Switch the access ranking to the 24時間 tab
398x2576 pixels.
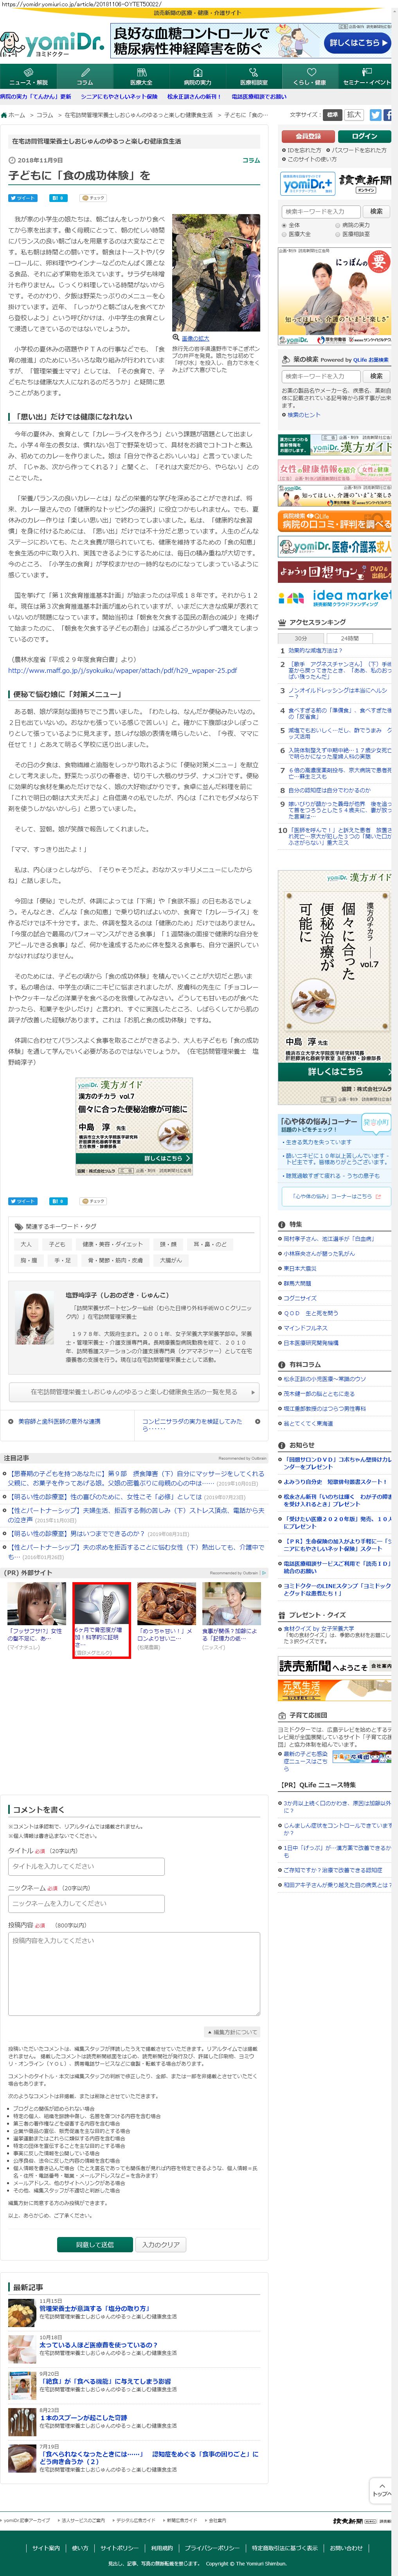(x=350, y=638)
